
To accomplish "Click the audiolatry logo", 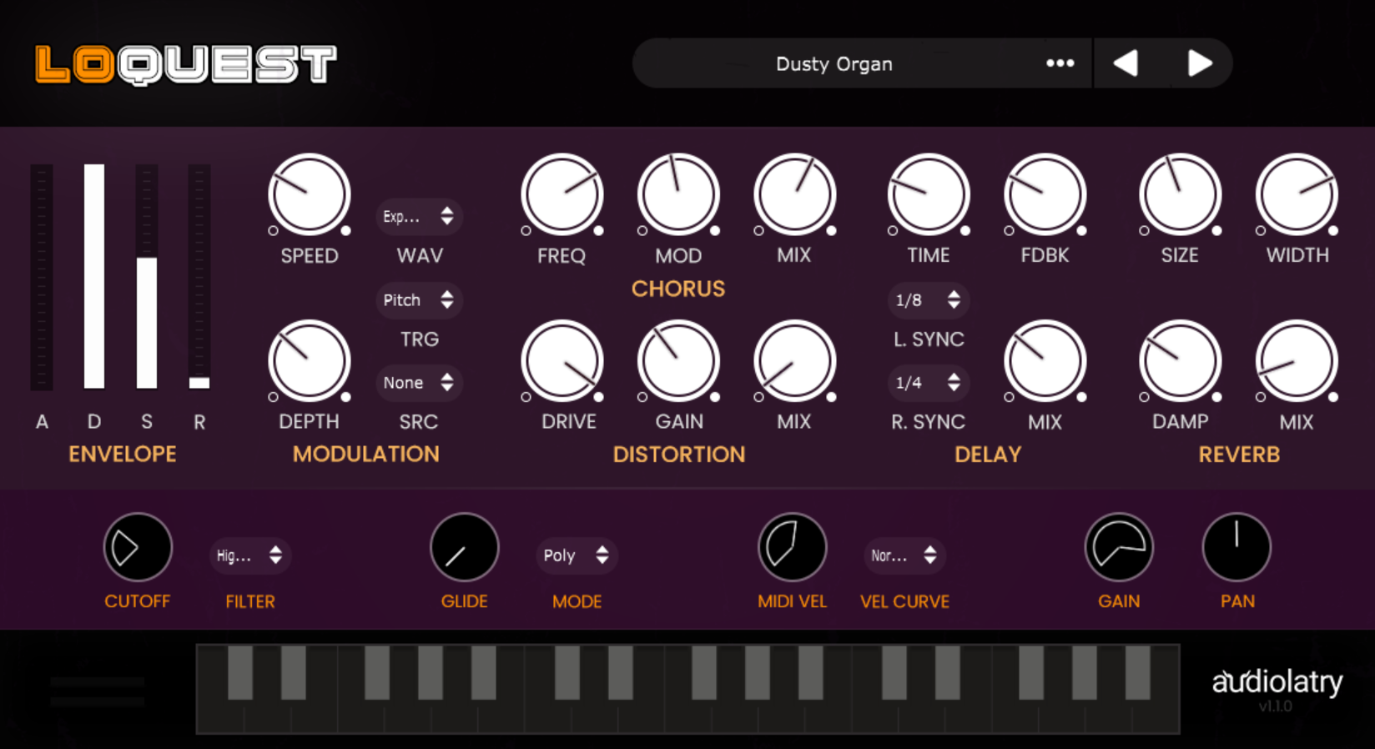I will pyautogui.click(x=1277, y=682).
